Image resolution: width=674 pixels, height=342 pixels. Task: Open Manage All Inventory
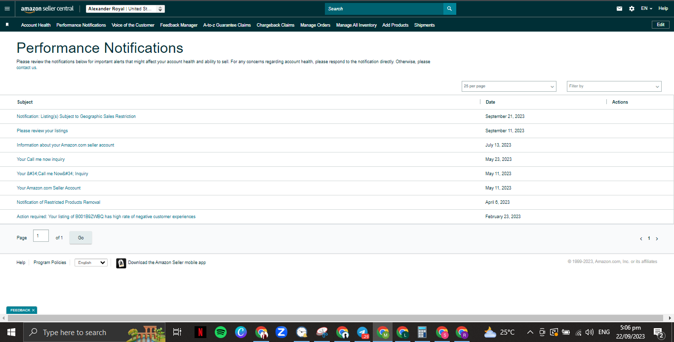pyautogui.click(x=357, y=25)
